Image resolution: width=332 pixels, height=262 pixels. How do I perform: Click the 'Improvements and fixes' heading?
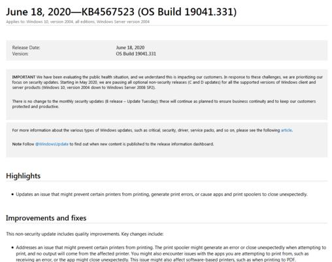coord(46,218)
